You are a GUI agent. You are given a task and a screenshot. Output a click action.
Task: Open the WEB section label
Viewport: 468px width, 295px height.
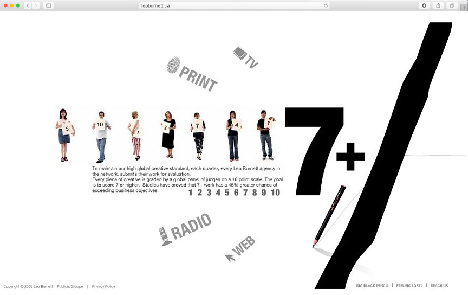[x=244, y=246]
